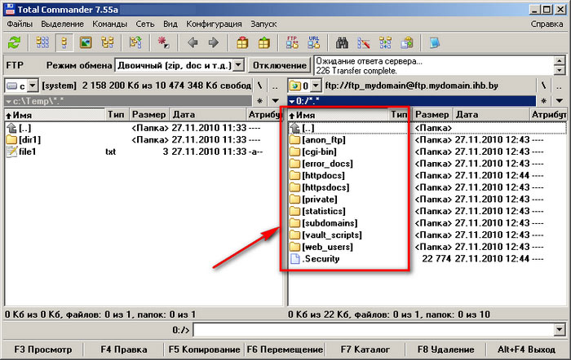
Task: Open the Вид menu
Action: click(170, 24)
